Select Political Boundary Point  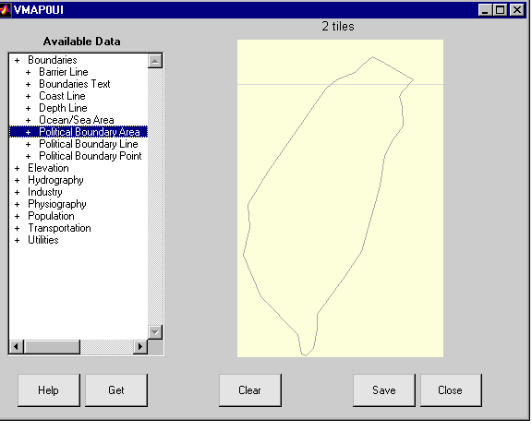[91, 156]
